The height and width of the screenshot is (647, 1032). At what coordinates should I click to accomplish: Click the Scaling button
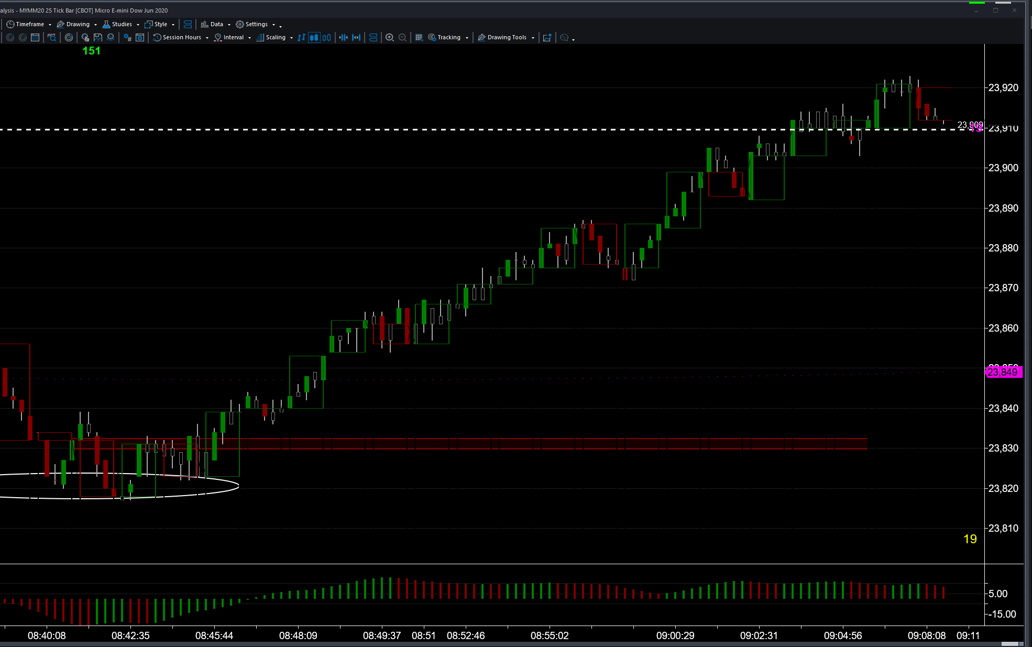[x=275, y=37]
